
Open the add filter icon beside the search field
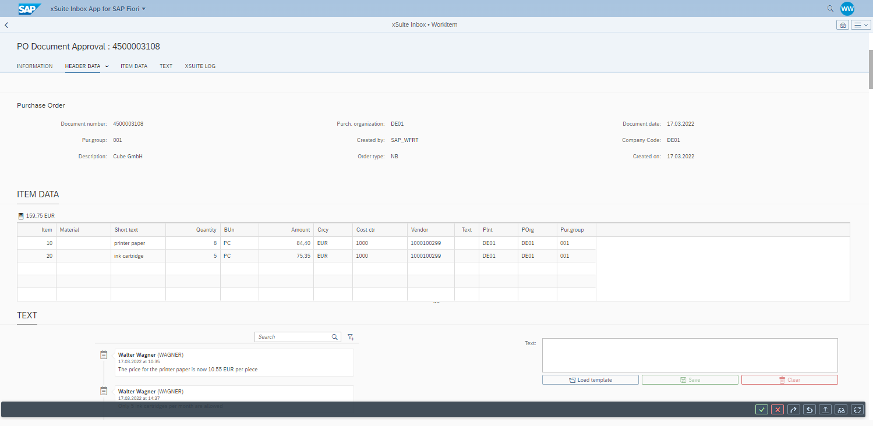(351, 336)
